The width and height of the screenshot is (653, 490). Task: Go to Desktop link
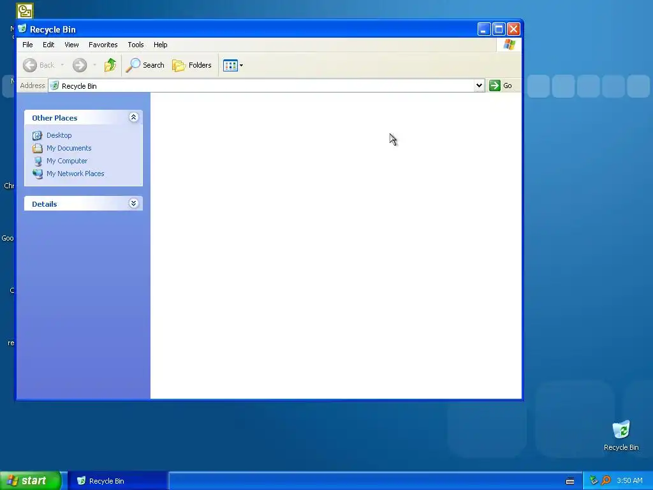tap(59, 135)
